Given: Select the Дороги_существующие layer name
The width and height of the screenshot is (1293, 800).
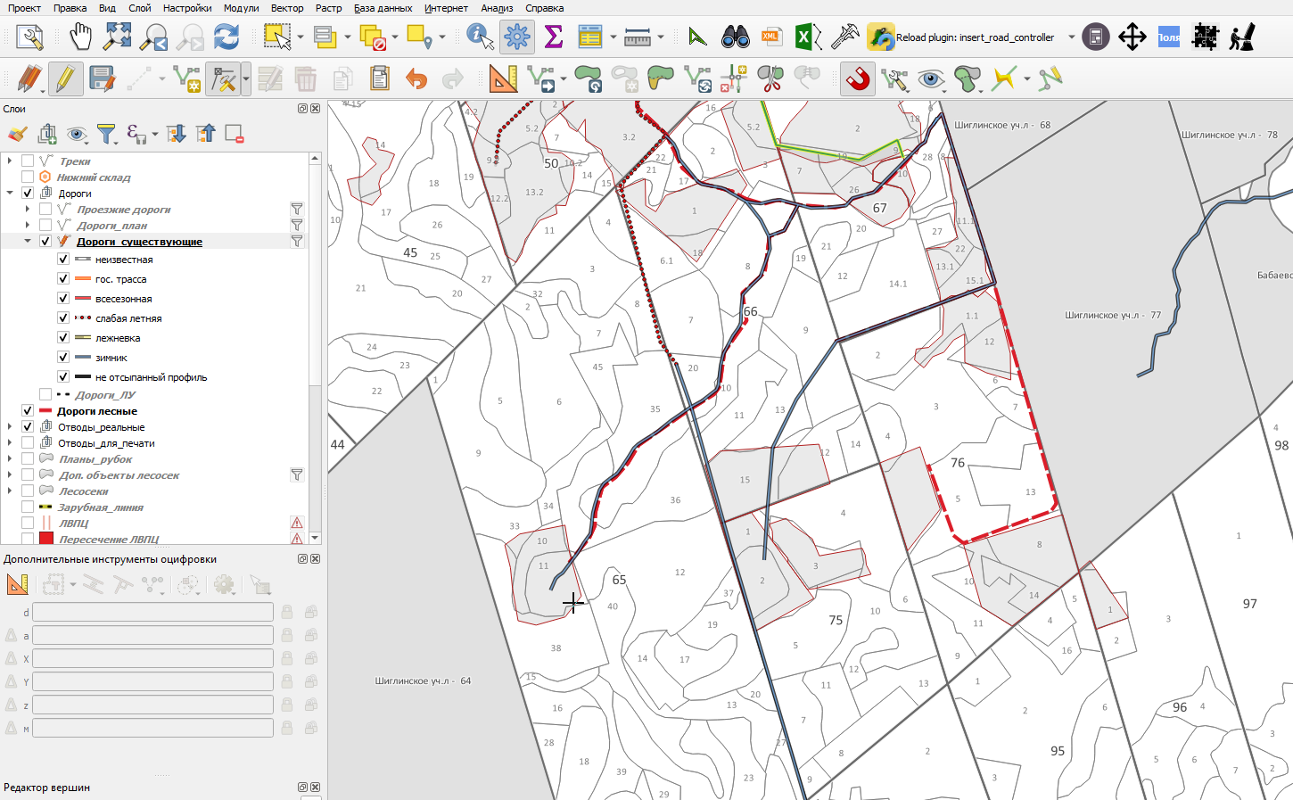Looking at the screenshot, I should (x=139, y=242).
